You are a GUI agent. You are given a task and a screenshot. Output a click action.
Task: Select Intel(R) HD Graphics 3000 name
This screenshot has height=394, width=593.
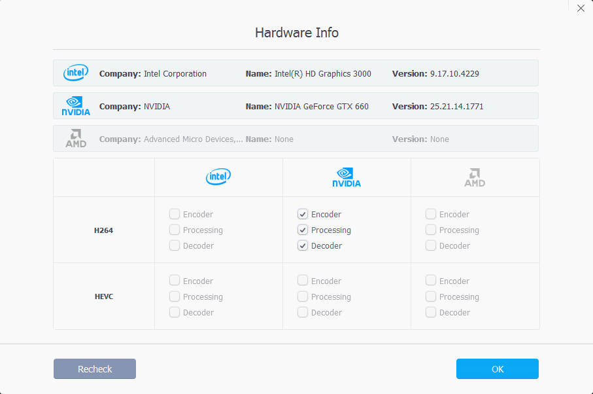(x=323, y=74)
